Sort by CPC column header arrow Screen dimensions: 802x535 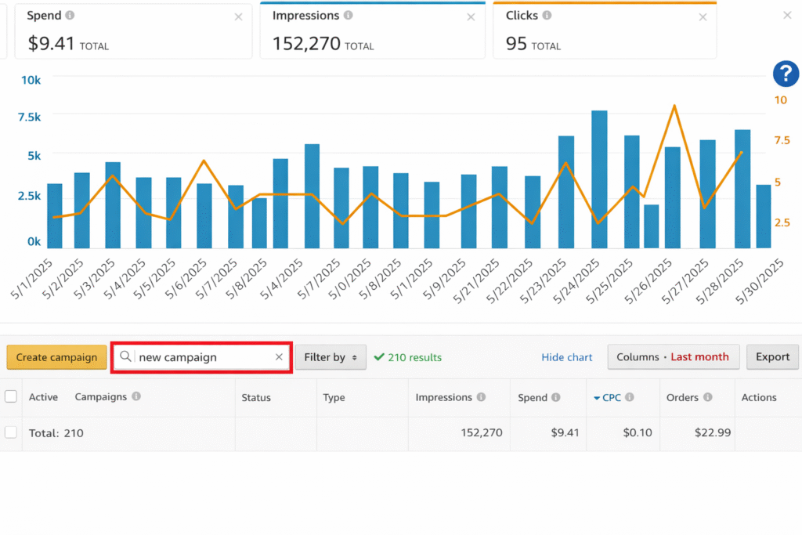point(597,398)
